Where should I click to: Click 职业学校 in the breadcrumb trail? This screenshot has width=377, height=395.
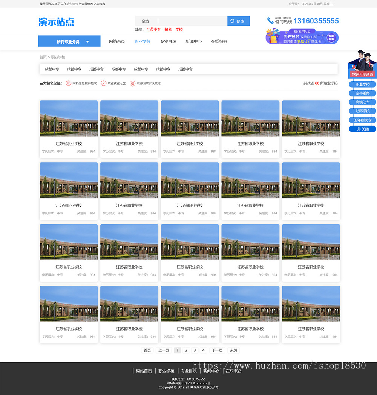[x=58, y=57]
